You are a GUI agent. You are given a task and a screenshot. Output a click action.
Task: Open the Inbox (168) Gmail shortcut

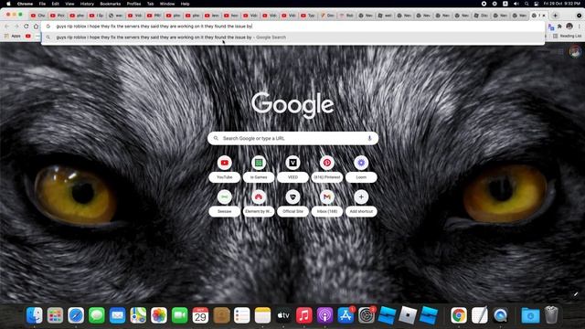tap(327, 203)
